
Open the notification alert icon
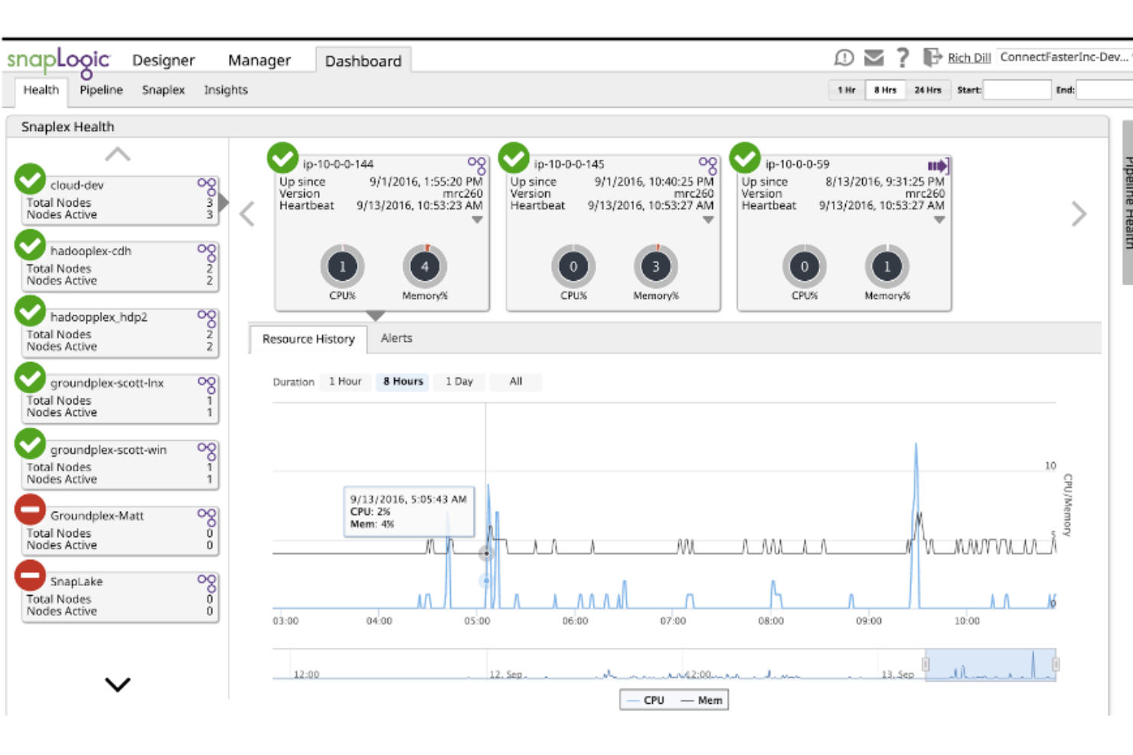pos(844,57)
